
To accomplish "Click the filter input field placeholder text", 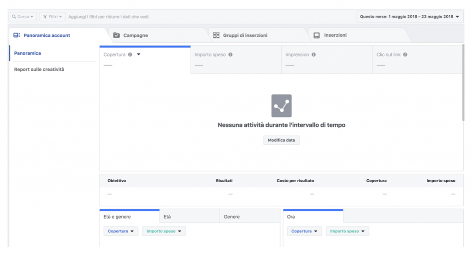I will [109, 17].
